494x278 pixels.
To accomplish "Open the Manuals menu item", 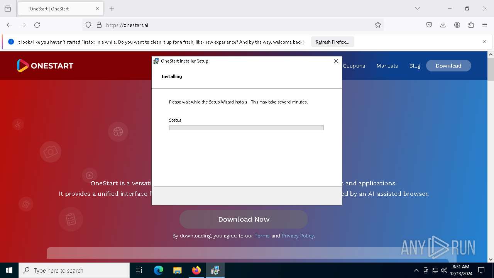I will pos(387,66).
